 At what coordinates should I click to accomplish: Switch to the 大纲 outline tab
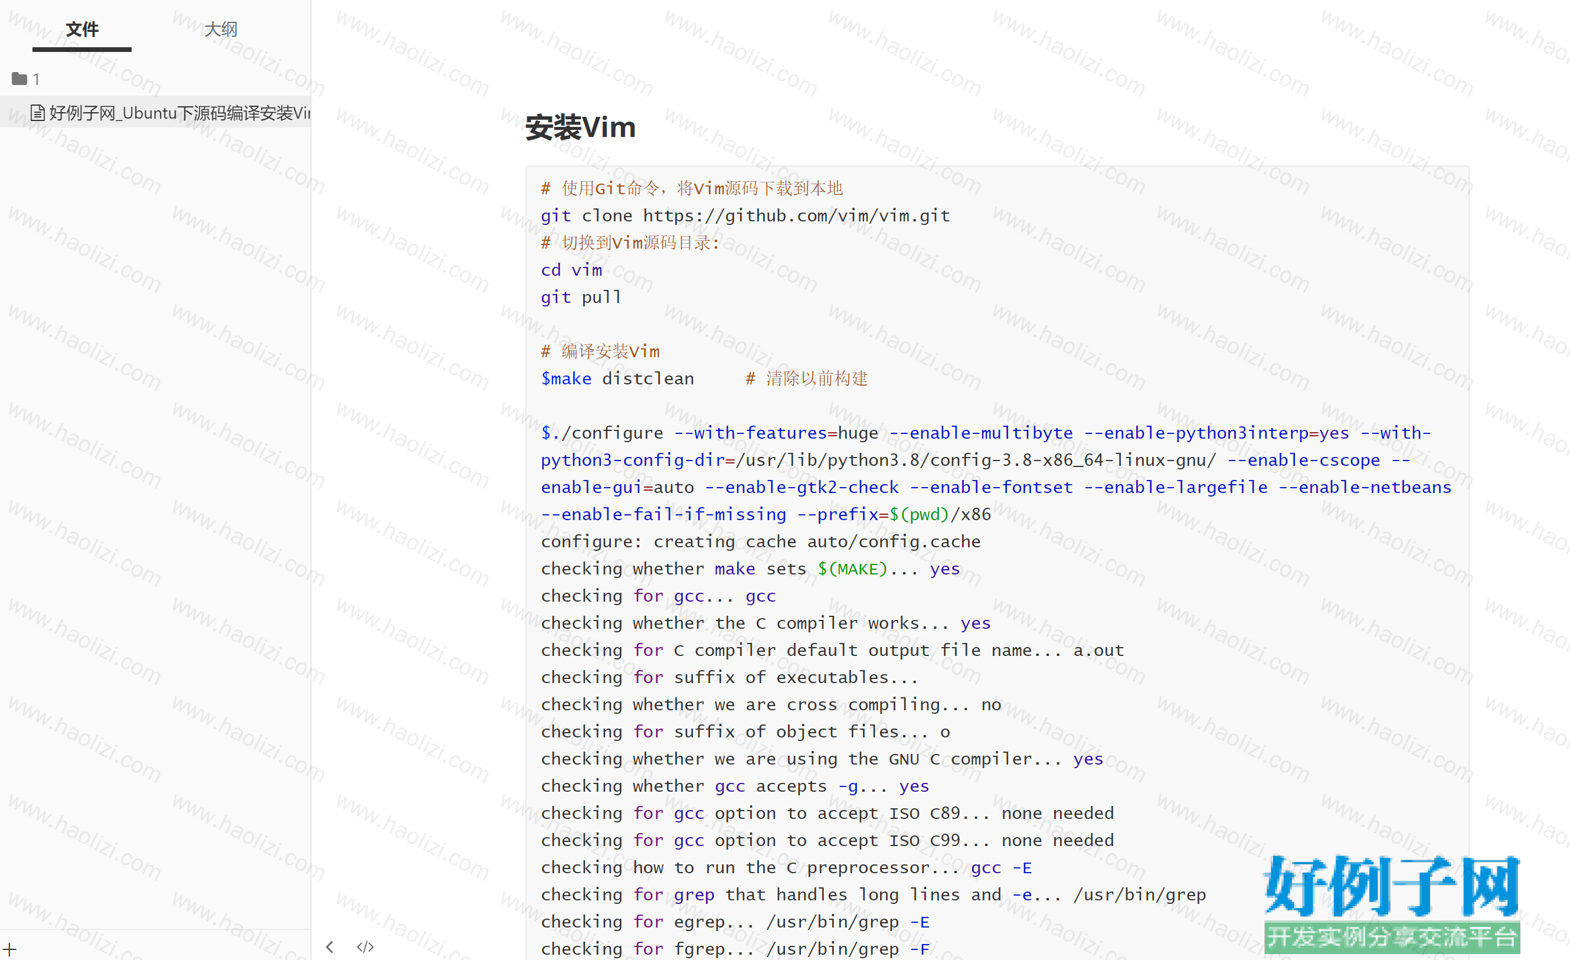pos(221,30)
